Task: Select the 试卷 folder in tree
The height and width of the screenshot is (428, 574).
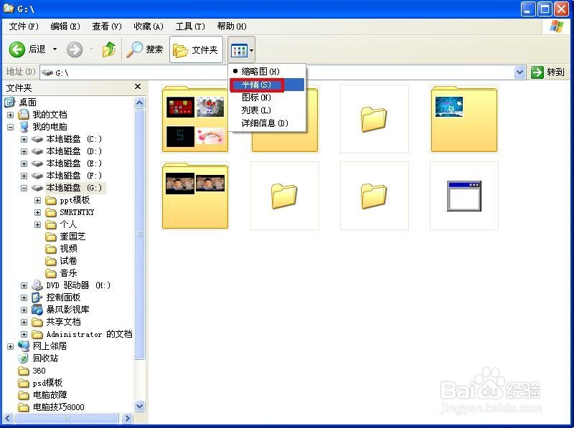Action: (61, 261)
